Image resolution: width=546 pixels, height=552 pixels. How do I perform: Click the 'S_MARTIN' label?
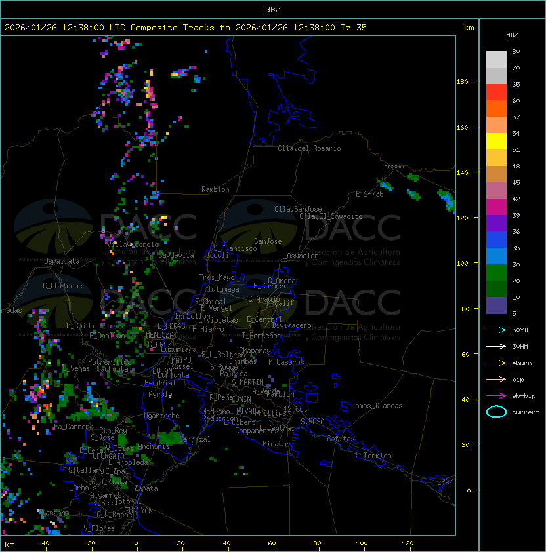pyautogui.click(x=248, y=382)
